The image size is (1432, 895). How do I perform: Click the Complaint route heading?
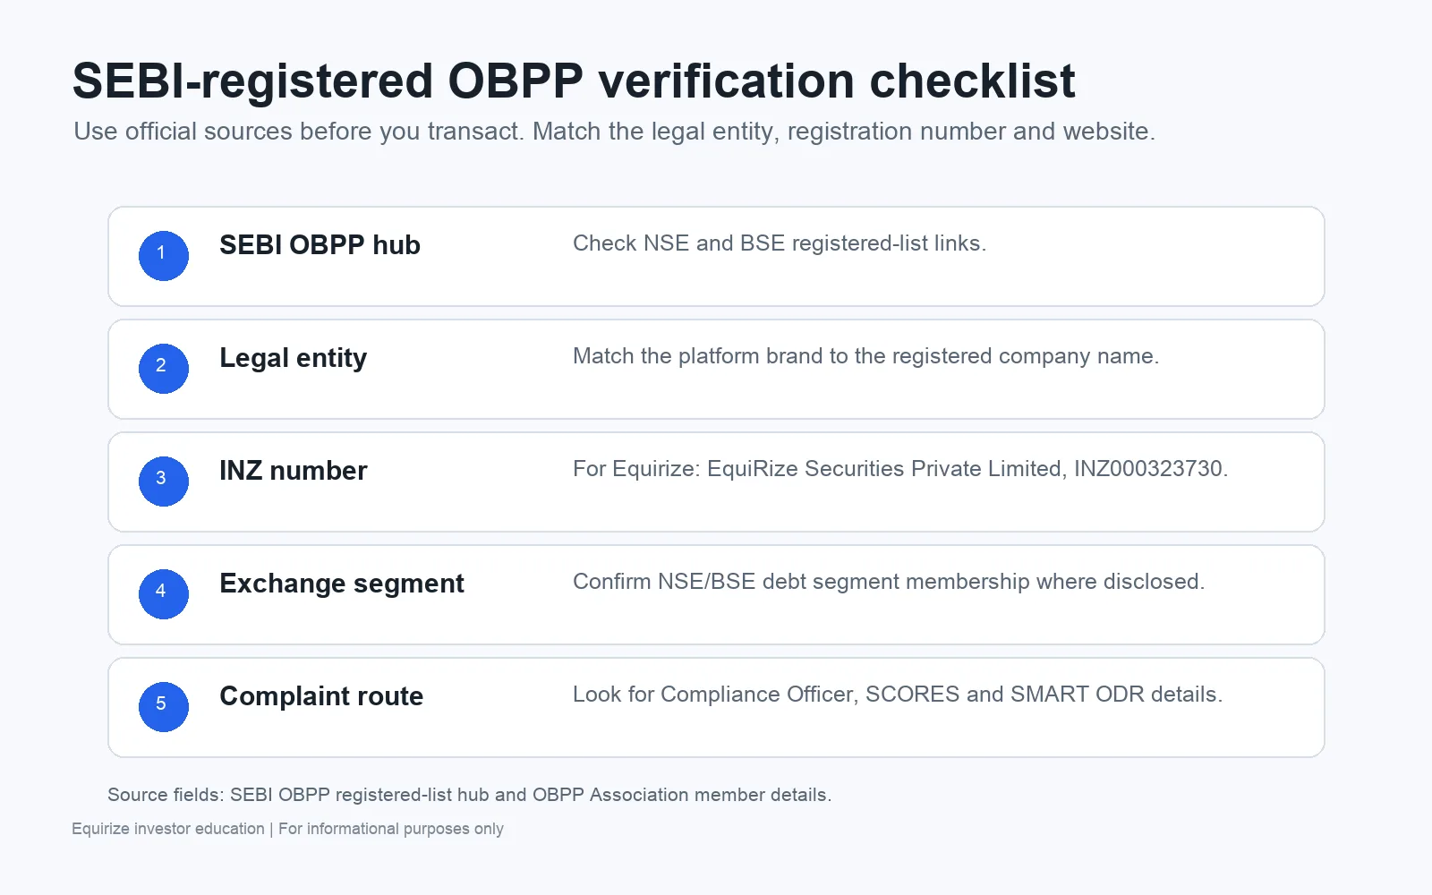tap(321, 696)
